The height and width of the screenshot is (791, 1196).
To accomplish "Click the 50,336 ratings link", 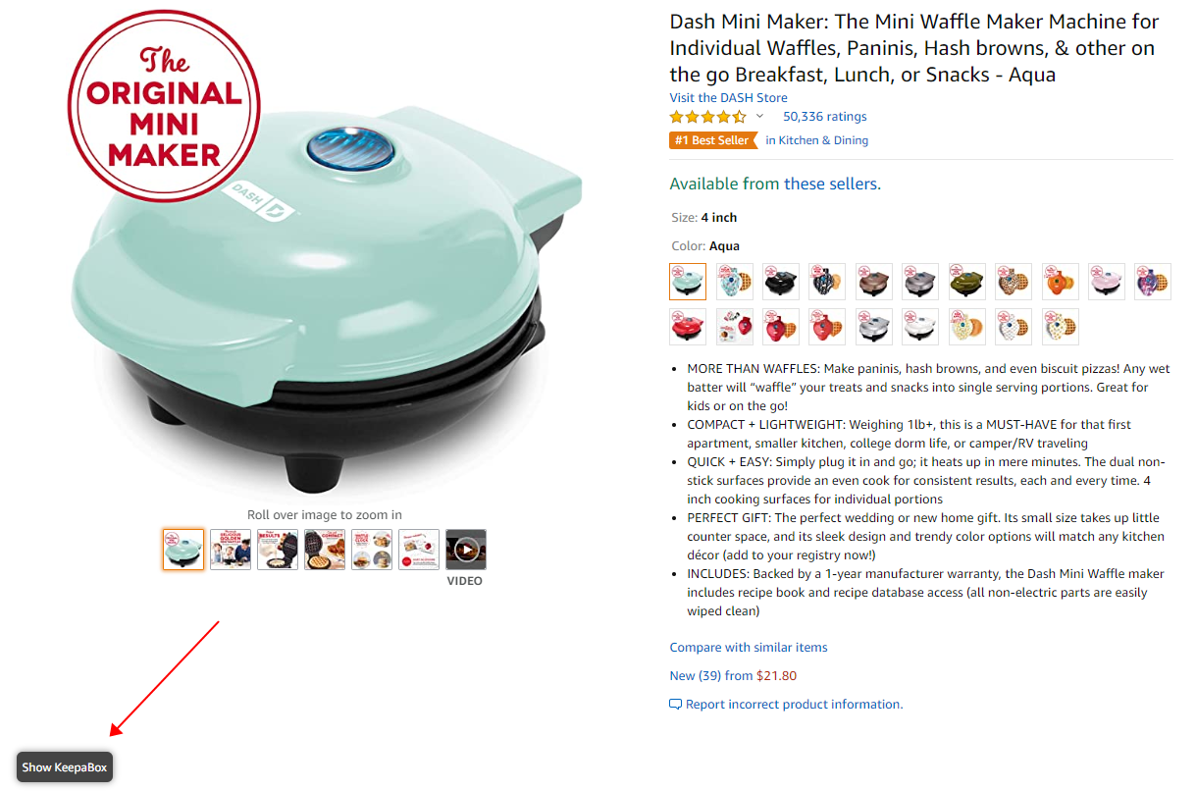I will [824, 117].
